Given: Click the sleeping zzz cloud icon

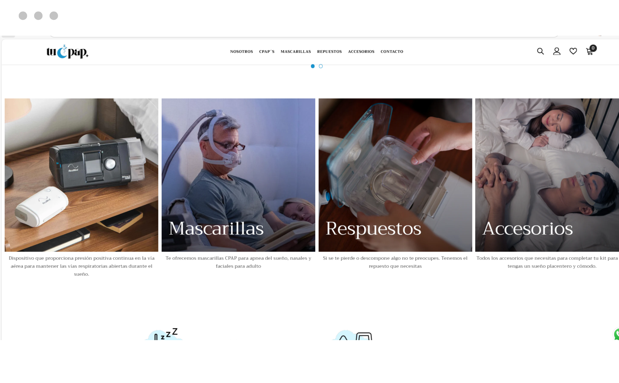Looking at the screenshot, I should (164, 334).
